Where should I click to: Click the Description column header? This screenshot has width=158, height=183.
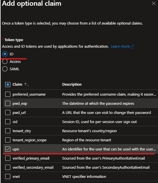point(72,85)
